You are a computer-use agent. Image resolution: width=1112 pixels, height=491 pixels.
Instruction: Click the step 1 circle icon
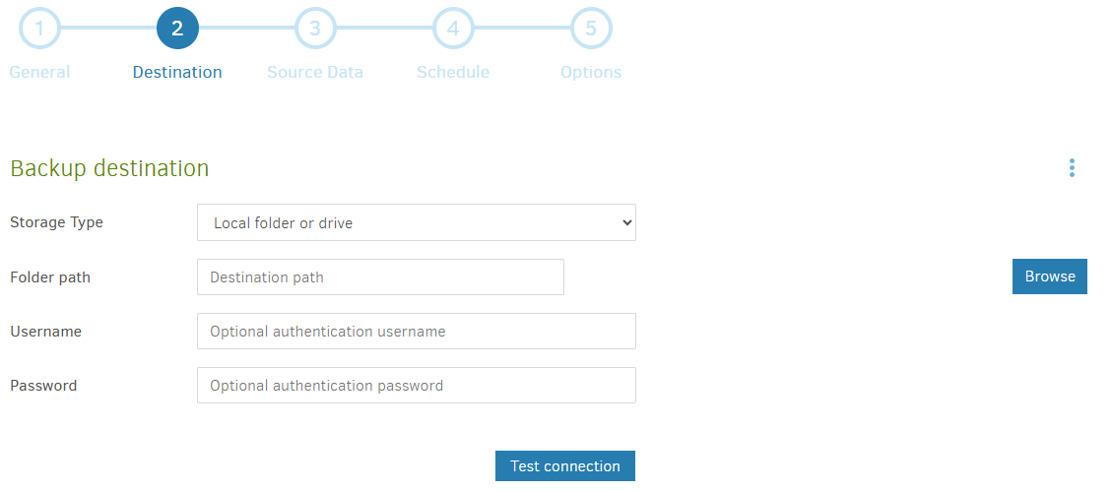[x=39, y=29]
